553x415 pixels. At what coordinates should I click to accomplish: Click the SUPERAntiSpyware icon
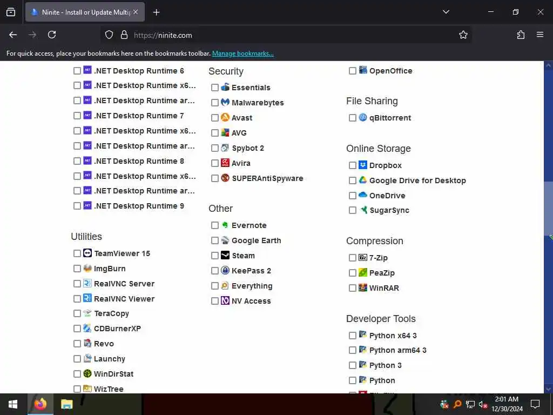click(x=225, y=178)
